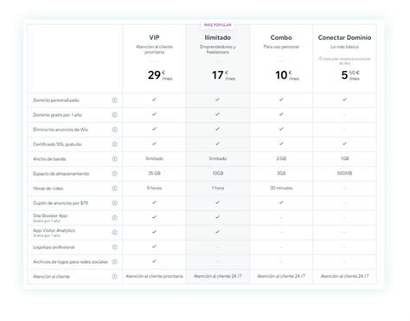Image resolution: width=410 pixels, height=321 pixels.
Task: Click the Dominio personalizado row label
Action: point(56,100)
